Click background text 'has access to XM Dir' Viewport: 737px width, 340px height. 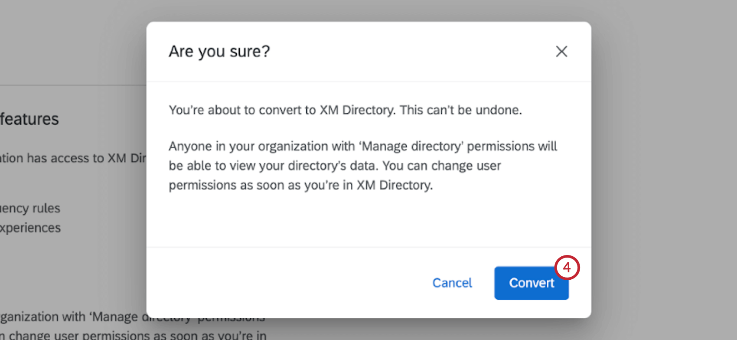(x=86, y=158)
